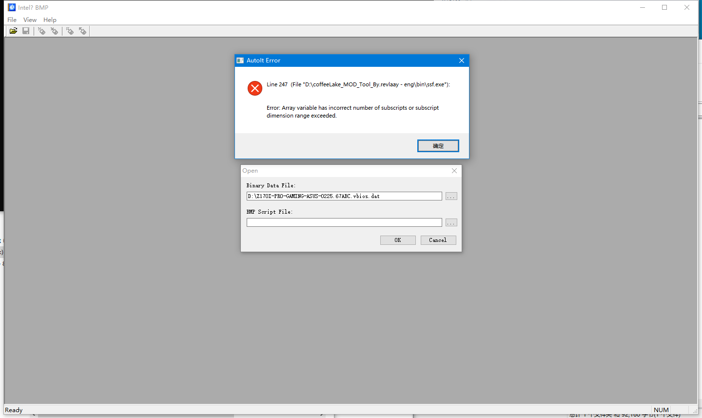The height and width of the screenshot is (418, 702).
Task: Close the AutoIt Error dialog
Action: click(461, 60)
